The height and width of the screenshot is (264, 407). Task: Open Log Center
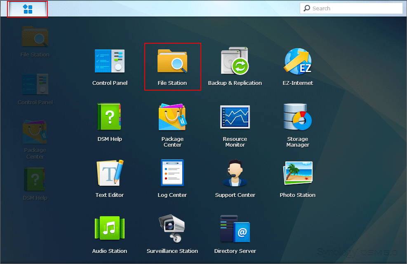coord(172,179)
